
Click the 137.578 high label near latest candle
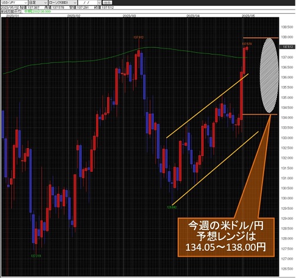coord(247,44)
